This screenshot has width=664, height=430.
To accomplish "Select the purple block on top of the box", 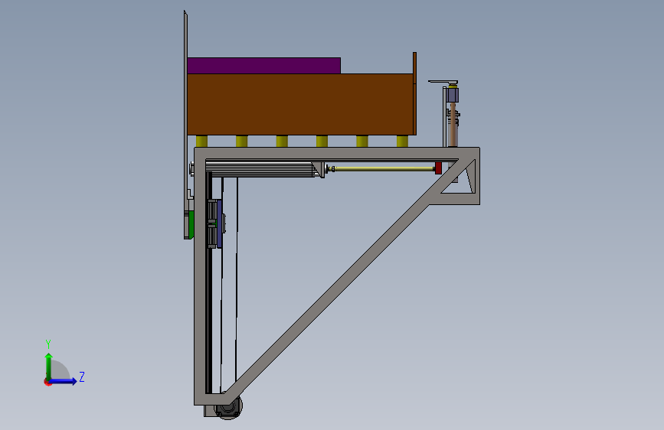I will click(263, 66).
